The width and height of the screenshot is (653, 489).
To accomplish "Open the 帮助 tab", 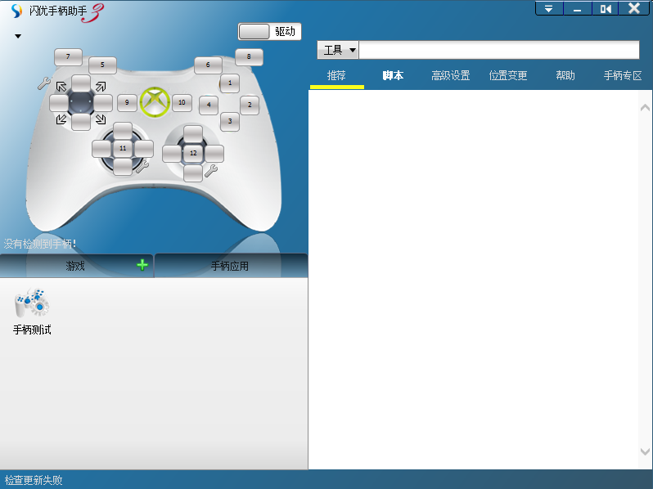I will [x=565, y=76].
